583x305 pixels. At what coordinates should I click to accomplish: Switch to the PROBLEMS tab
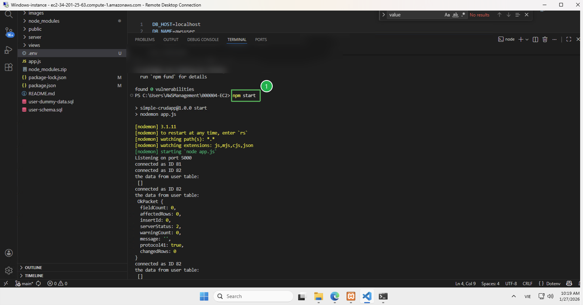point(144,39)
